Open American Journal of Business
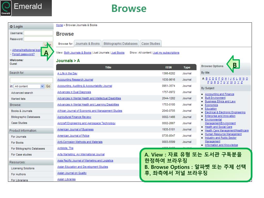264x198 pixels. click(x=76, y=129)
